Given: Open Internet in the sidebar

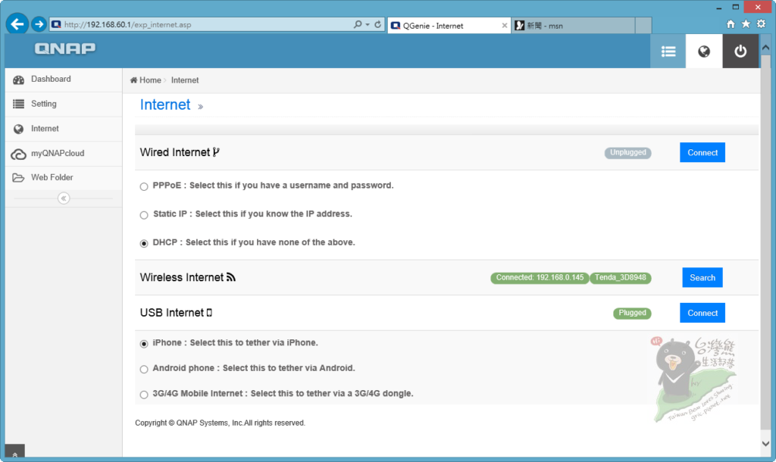Looking at the screenshot, I should click(x=64, y=129).
